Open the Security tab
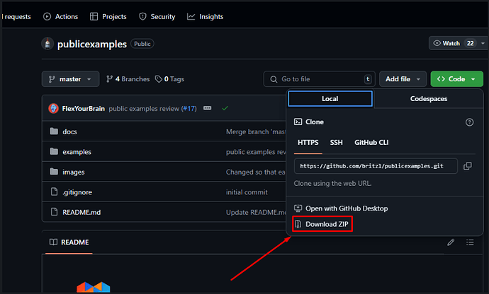 [157, 16]
